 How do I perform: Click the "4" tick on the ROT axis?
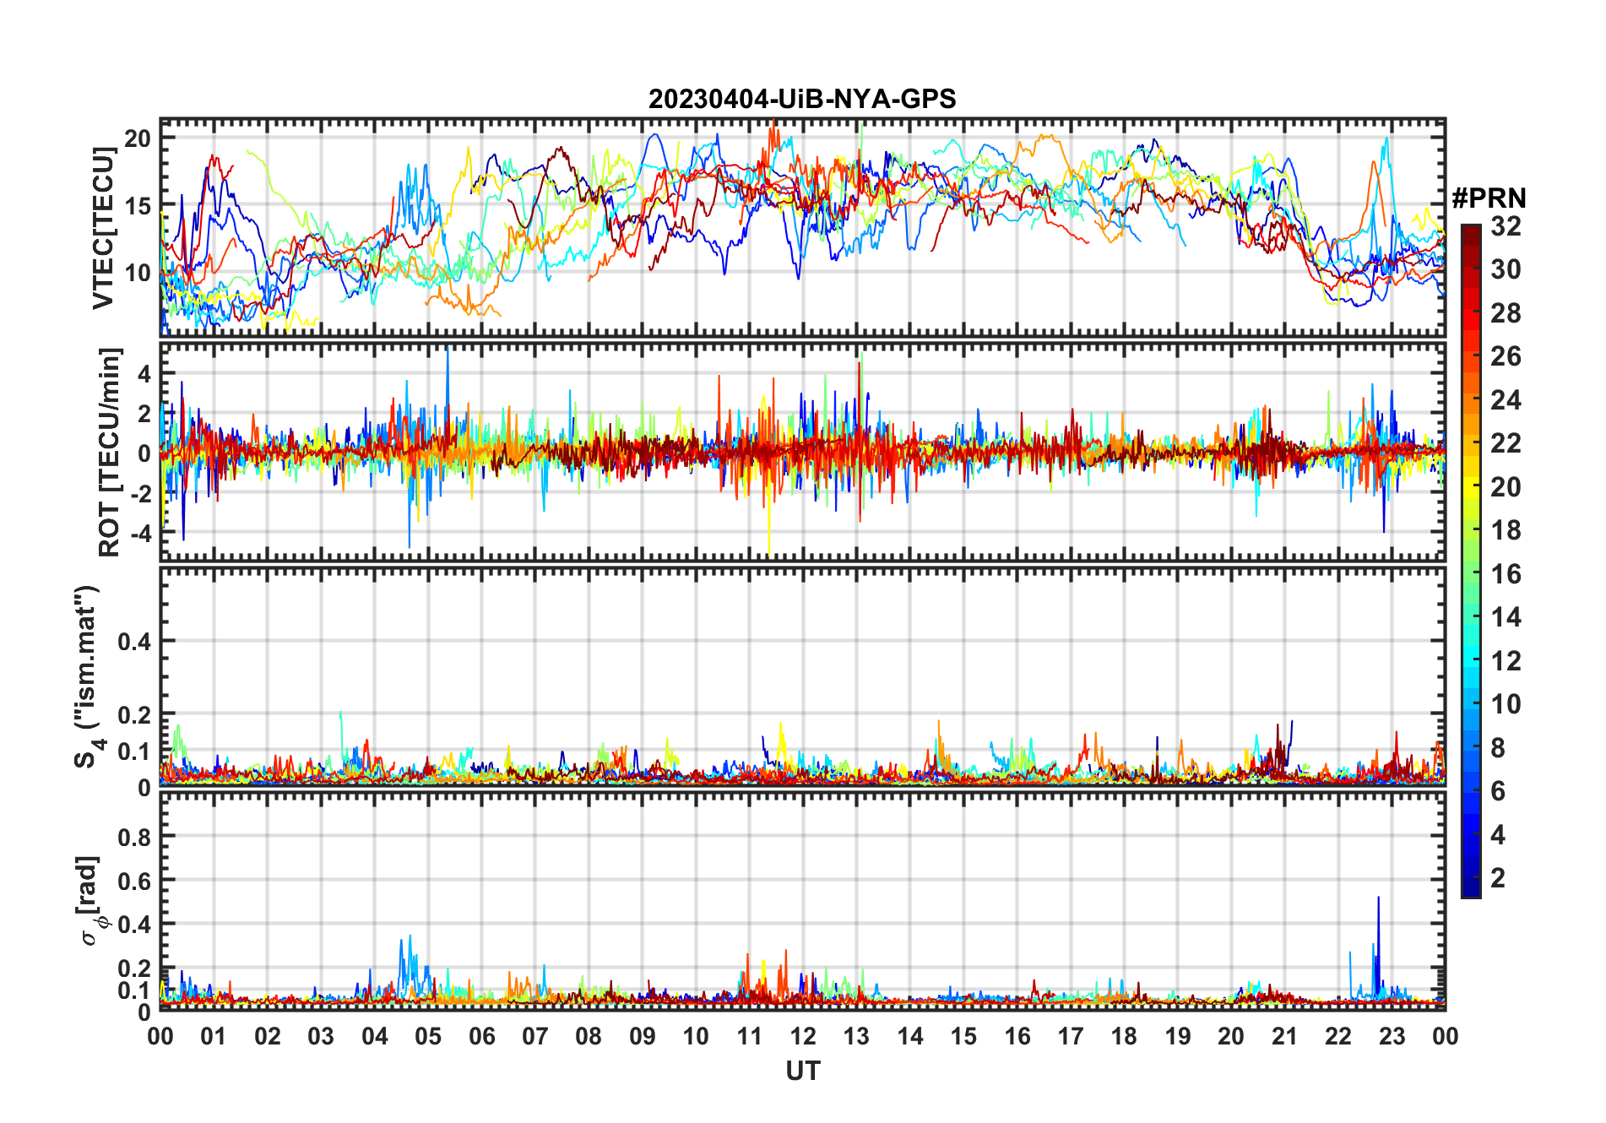(x=144, y=373)
